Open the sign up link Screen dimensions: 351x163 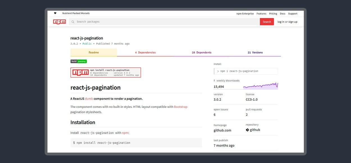293,22
